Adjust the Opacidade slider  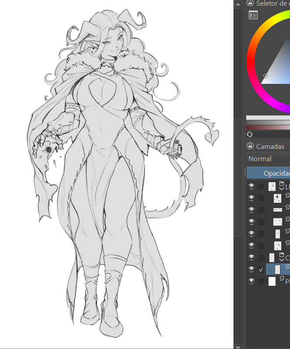pyautogui.click(x=268, y=173)
